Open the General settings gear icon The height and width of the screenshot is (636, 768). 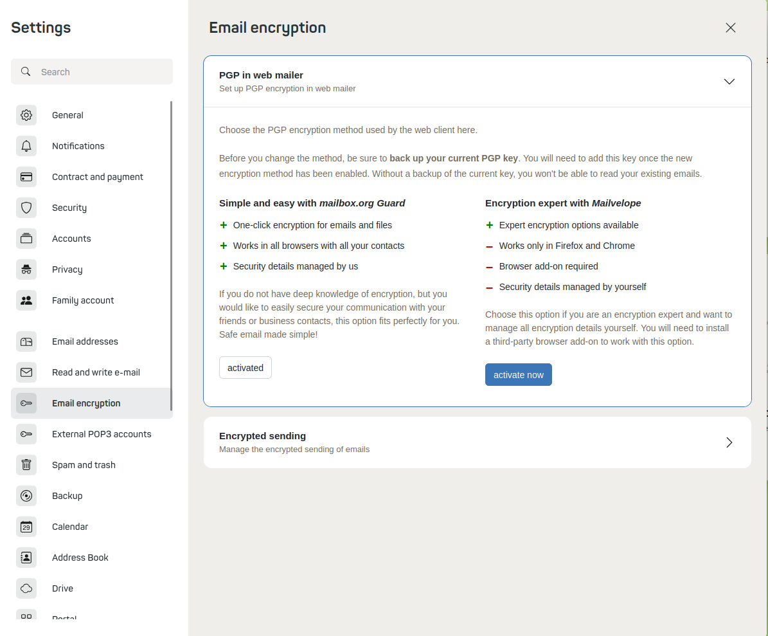click(x=26, y=115)
